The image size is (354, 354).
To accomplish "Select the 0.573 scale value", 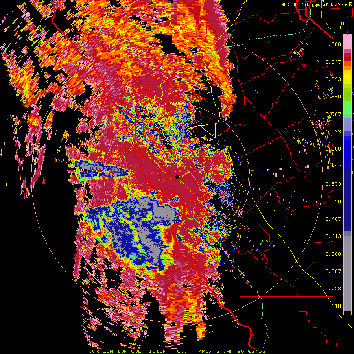I will pyautogui.click(x=333, y=184).
